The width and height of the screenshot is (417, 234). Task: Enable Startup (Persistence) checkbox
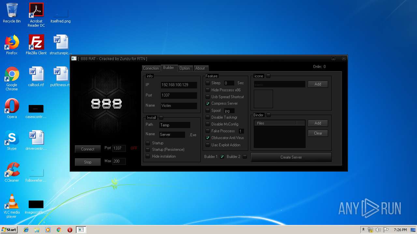tap(148, 149)
